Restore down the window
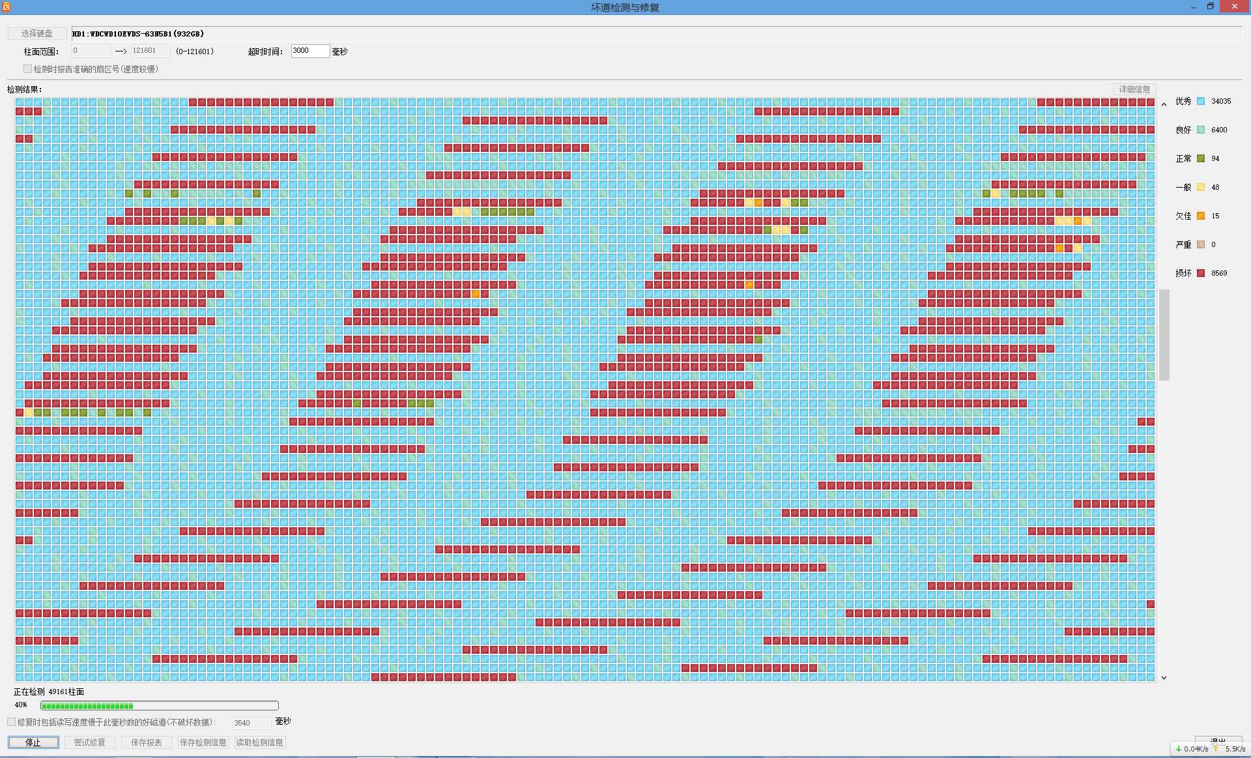 click(1210, 7)
